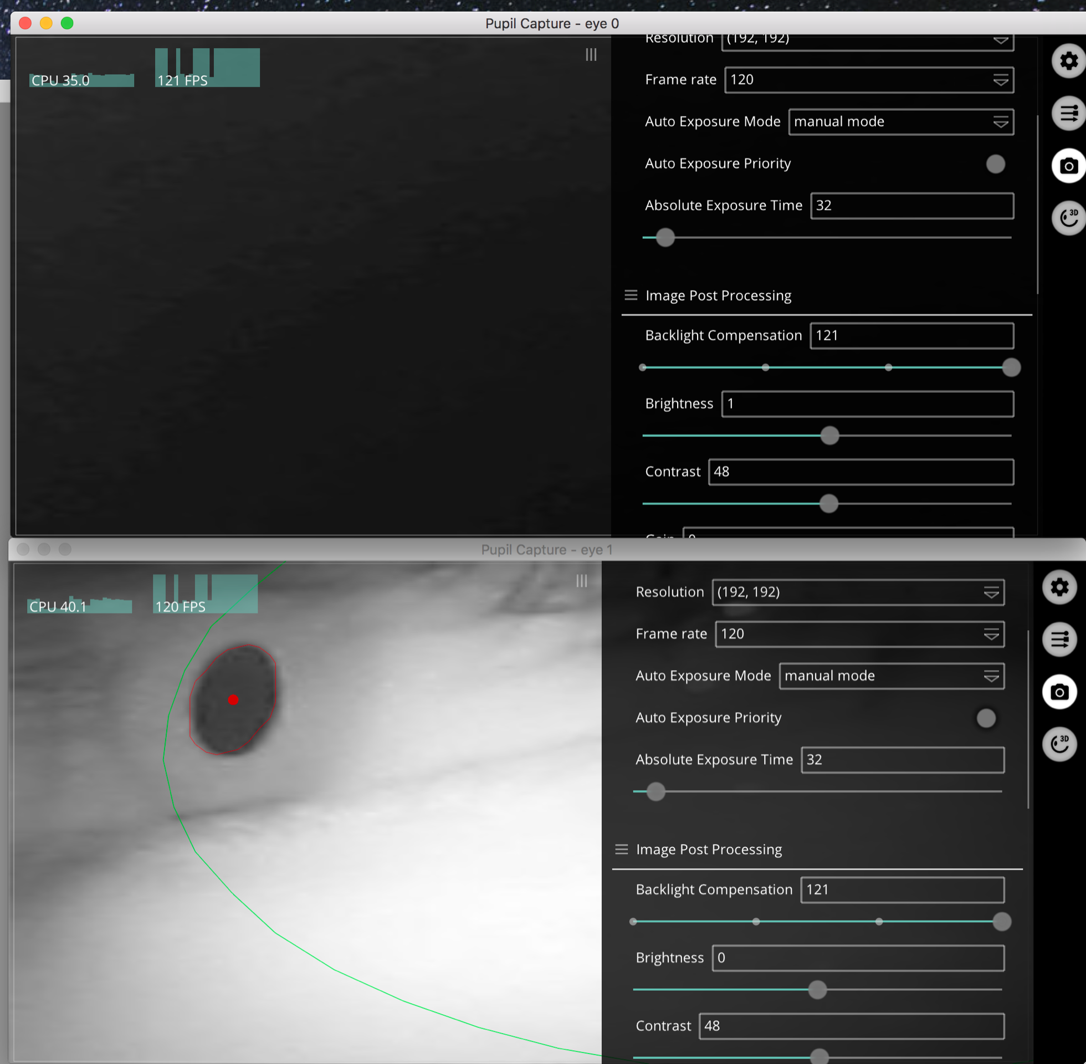The height and width of the screenshot is (1064, 1086).
Task: Click the eye 0 sidebar drag handle
Action: [x=591, y=55]
